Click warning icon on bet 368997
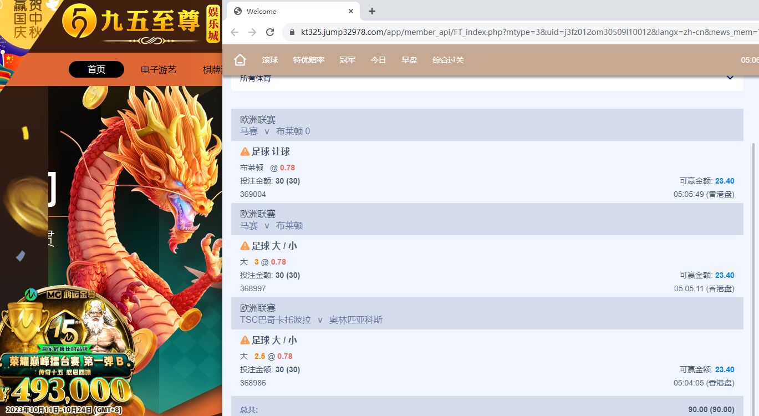The height and width of the screenshot is (416, 759). click(x=245, y=246)
